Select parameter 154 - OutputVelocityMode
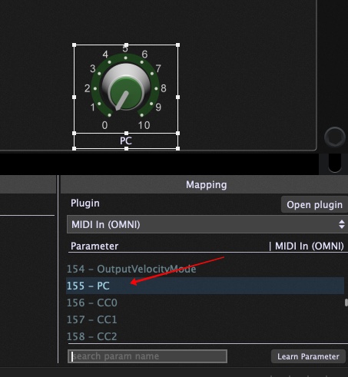This screenshot has width=348, height=377. pyautogui.click(x=205, y=269)
